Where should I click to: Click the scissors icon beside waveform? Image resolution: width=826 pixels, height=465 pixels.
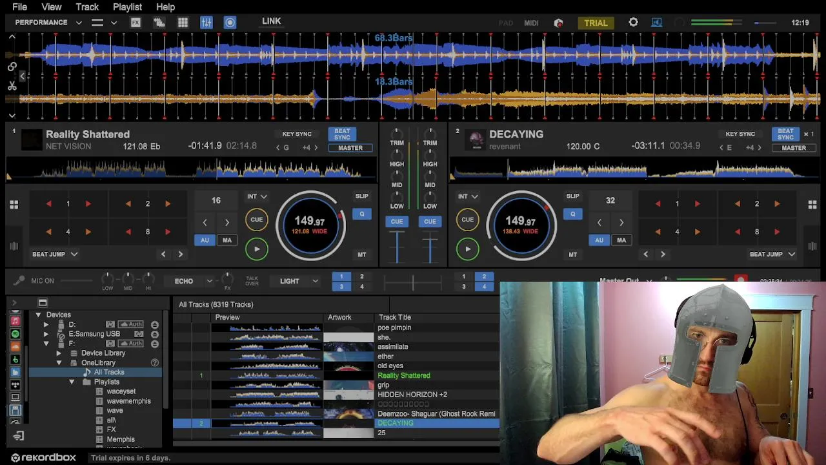(12, 86)
